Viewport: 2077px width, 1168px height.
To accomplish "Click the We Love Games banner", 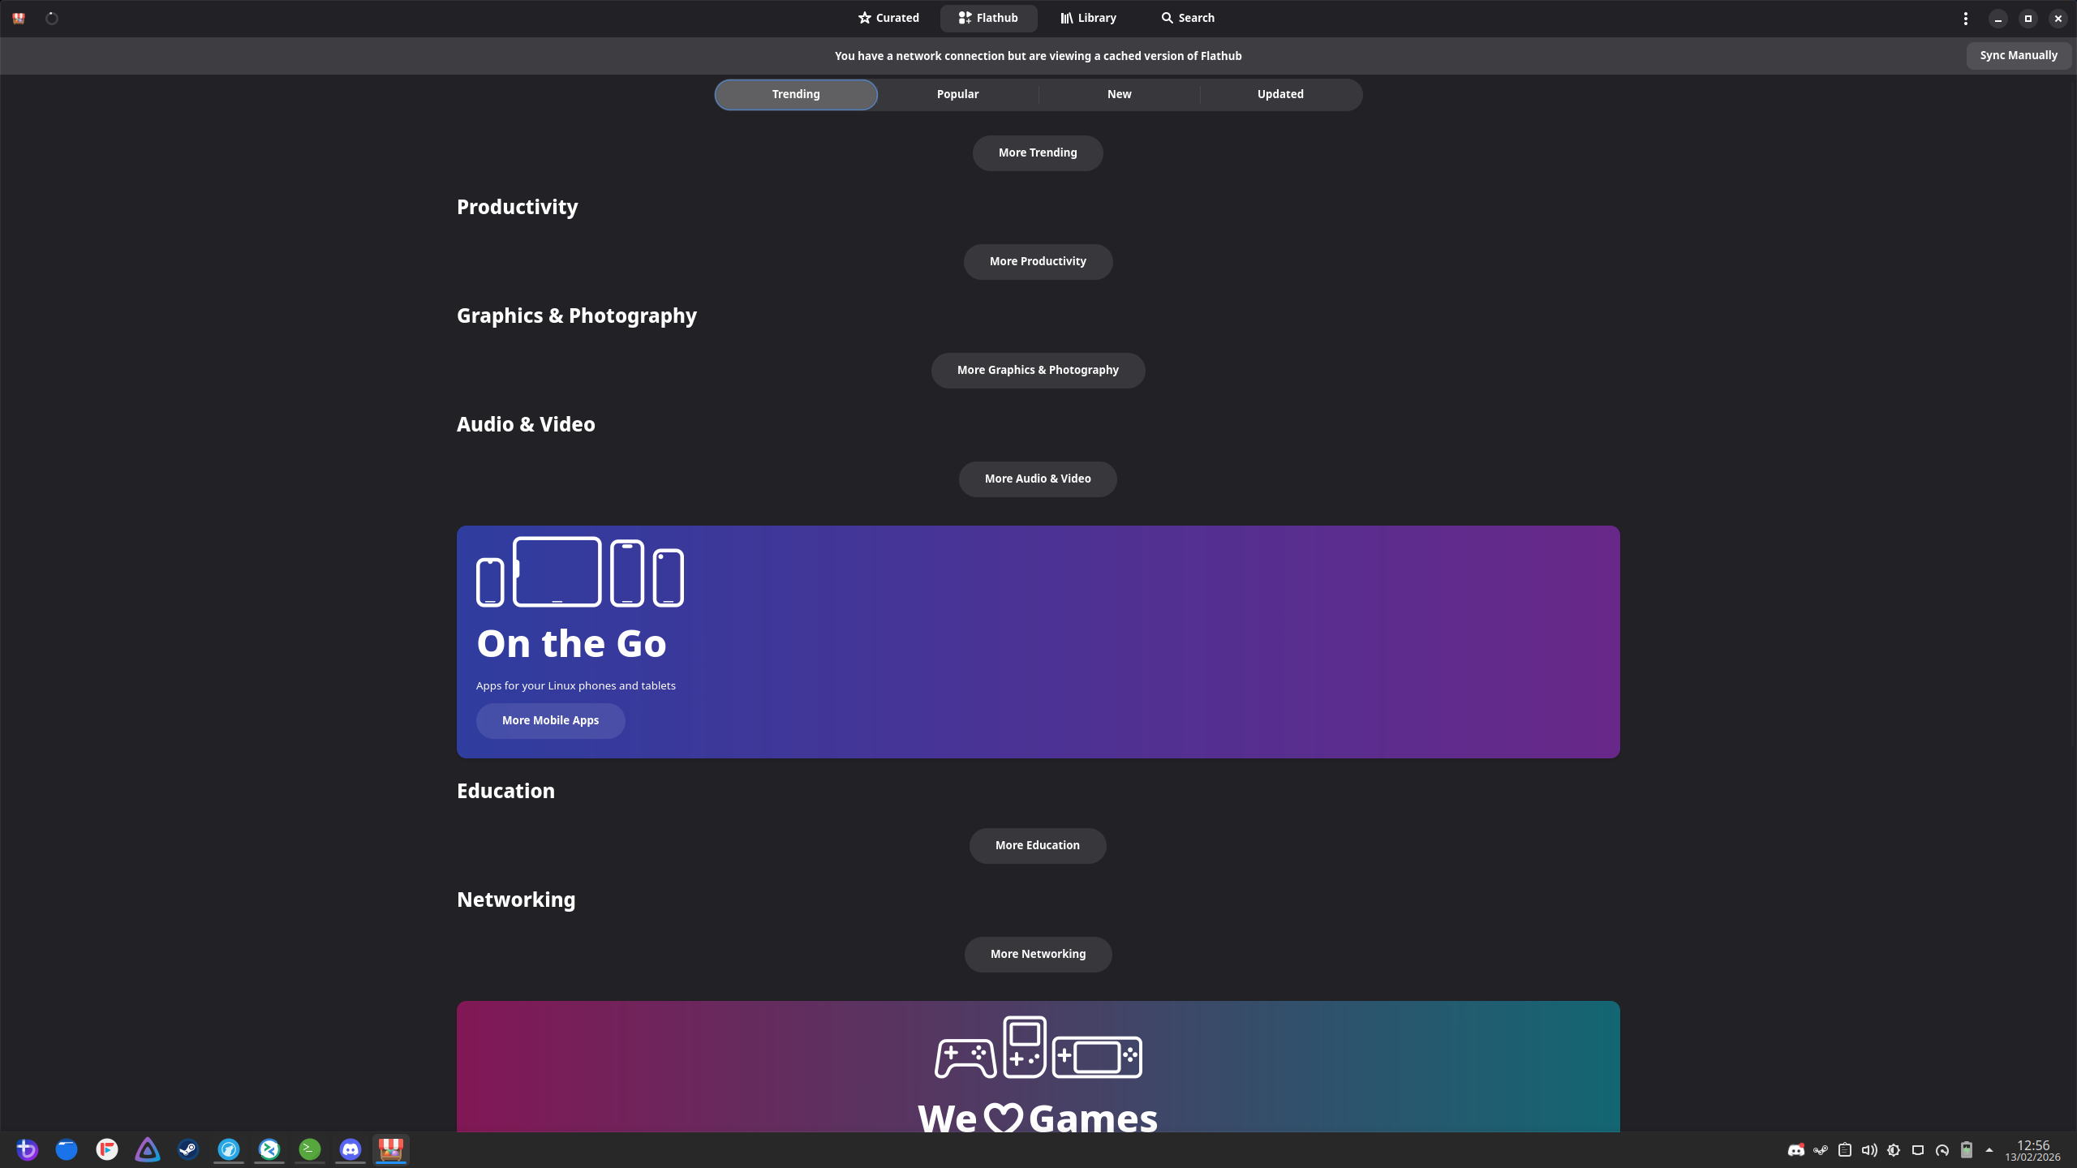I will coord(1037,1067).
